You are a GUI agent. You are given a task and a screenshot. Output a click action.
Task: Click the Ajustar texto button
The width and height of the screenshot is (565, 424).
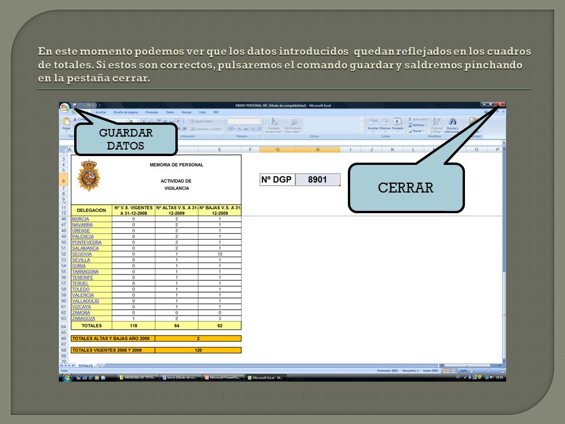[x=202, y=121]
